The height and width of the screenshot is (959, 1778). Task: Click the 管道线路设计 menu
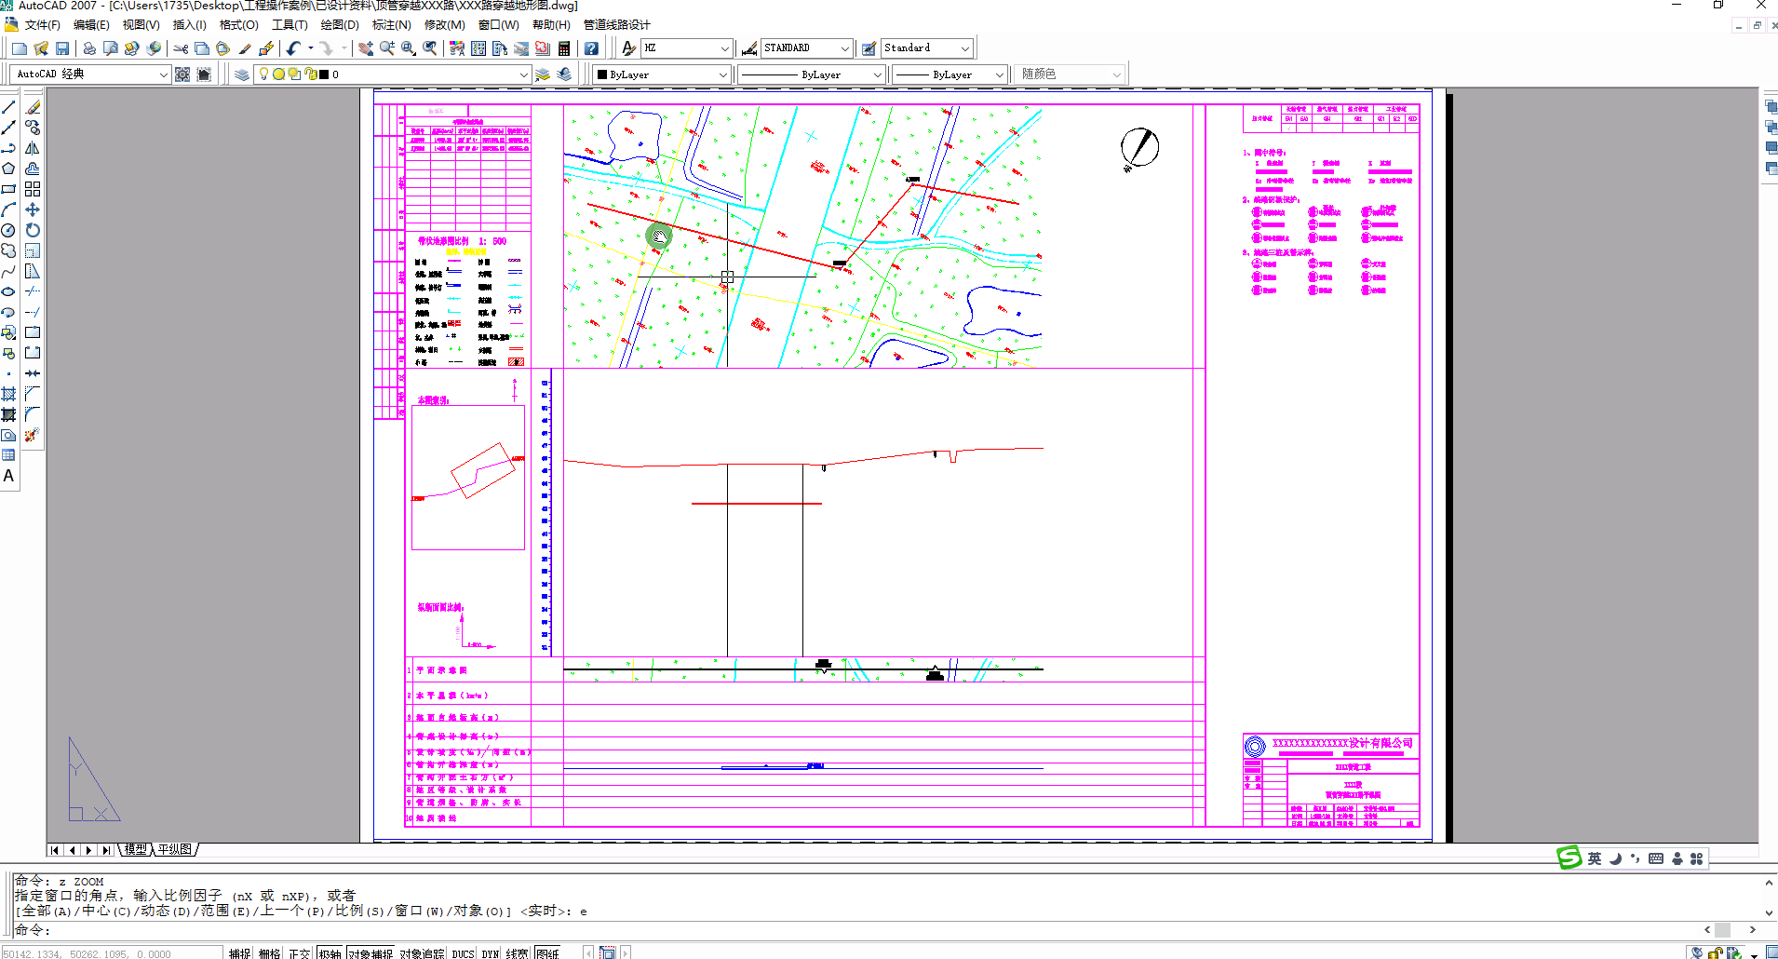click(616, 25)
